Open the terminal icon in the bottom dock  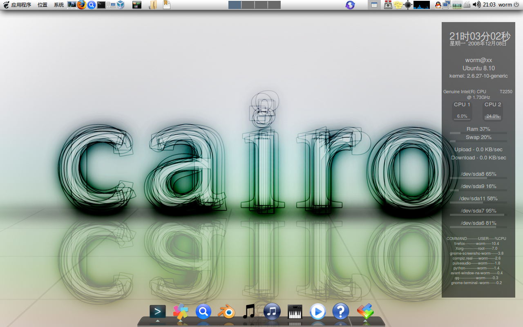pos(158,312)
